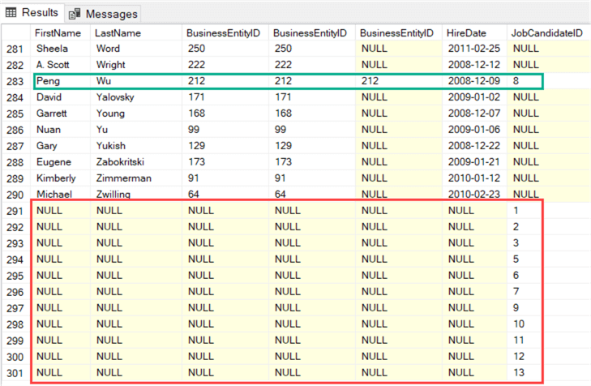This screenshot has width=591, height=386.
Task: Click the HireDate cell '2009-01-21'
Action: [474, 162]
